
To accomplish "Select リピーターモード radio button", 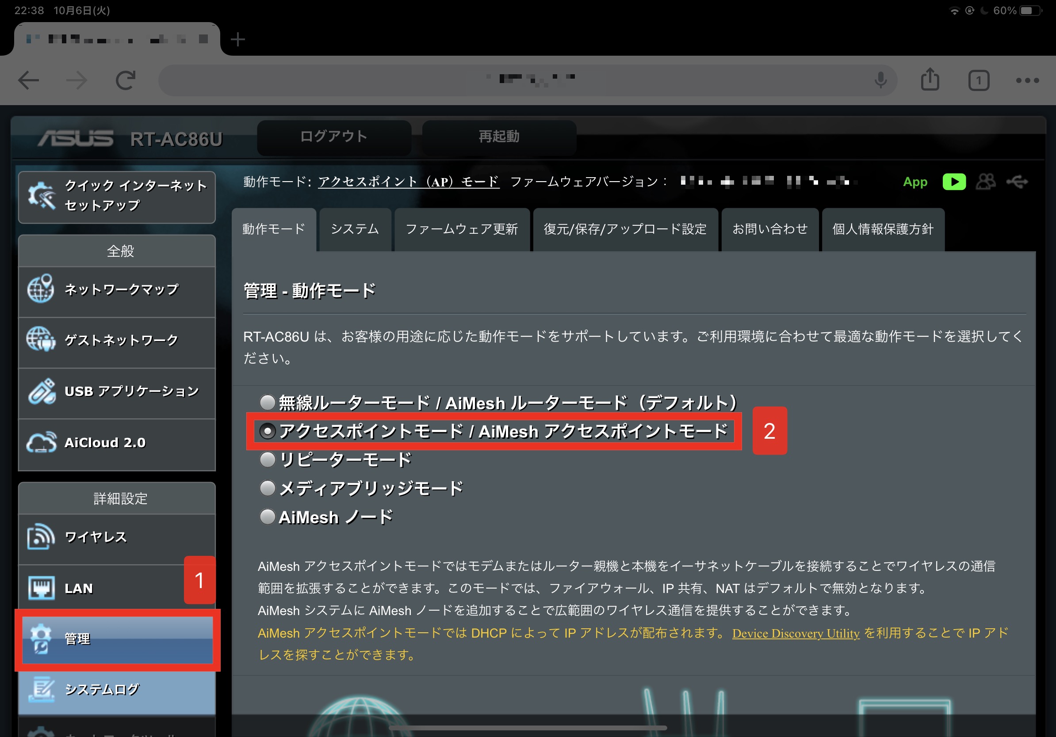I will (267, 460).
